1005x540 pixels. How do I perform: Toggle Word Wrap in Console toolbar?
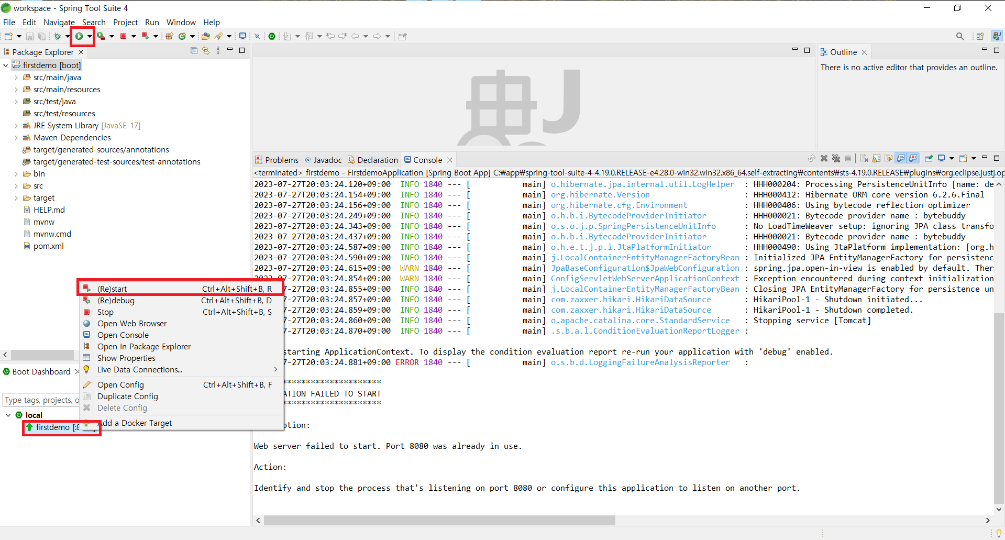(x=888, y=158)
